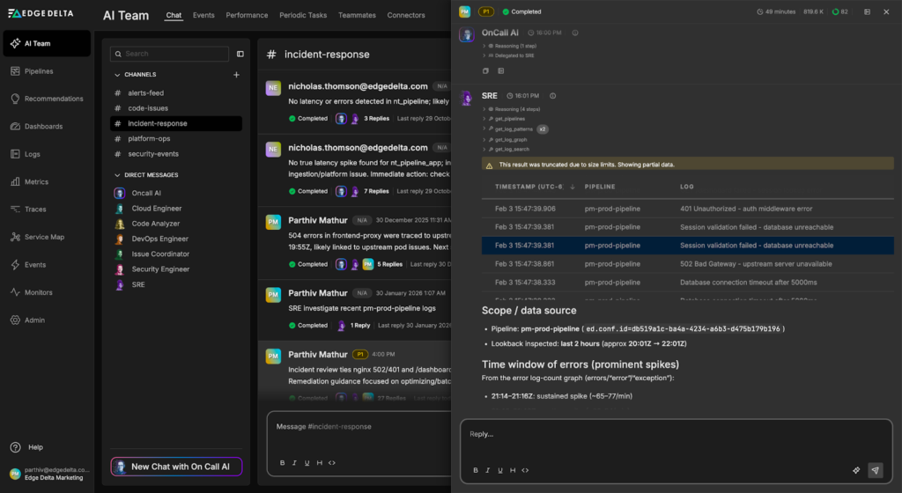
Task: Copy the OnCall AI message
Action: [x=485, y=70]
